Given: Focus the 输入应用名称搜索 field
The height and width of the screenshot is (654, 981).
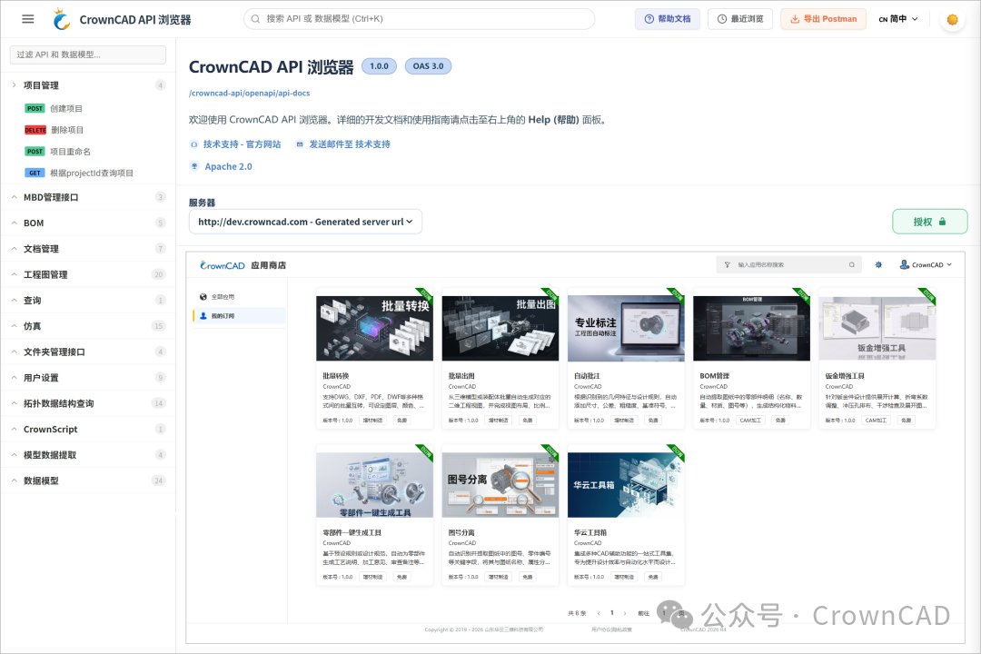Looking at the screenshot, I should [x=789, y=264].
